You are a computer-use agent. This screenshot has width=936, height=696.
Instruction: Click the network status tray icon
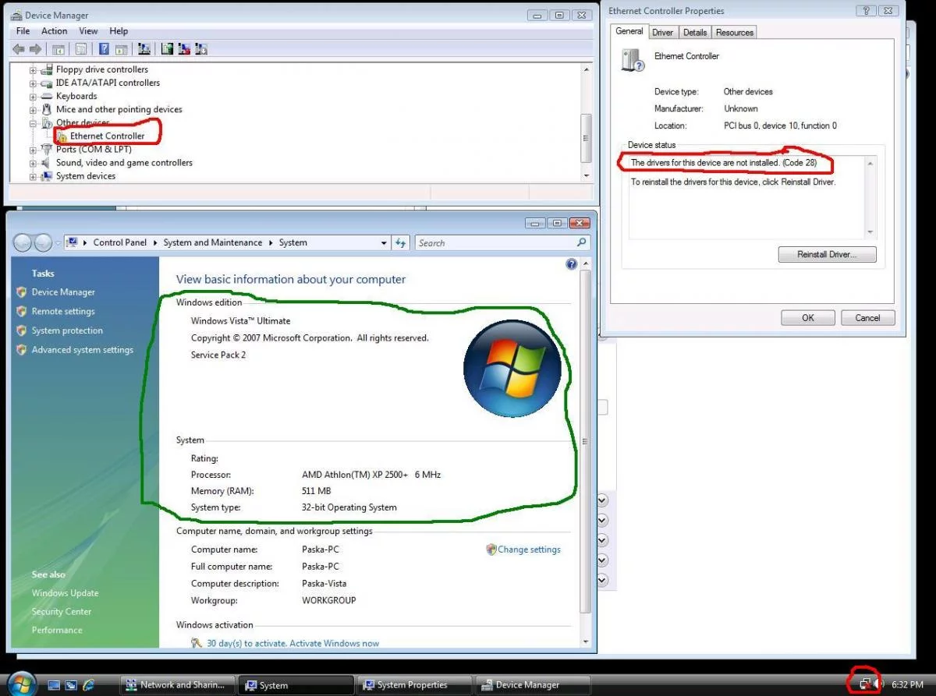[864, 684]
